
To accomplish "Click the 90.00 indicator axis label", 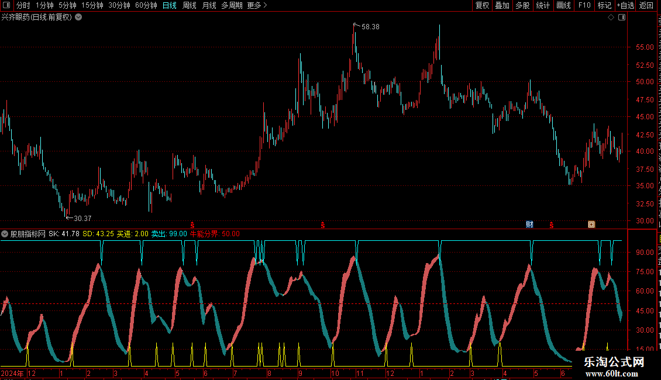I will (x=645, y=253).
